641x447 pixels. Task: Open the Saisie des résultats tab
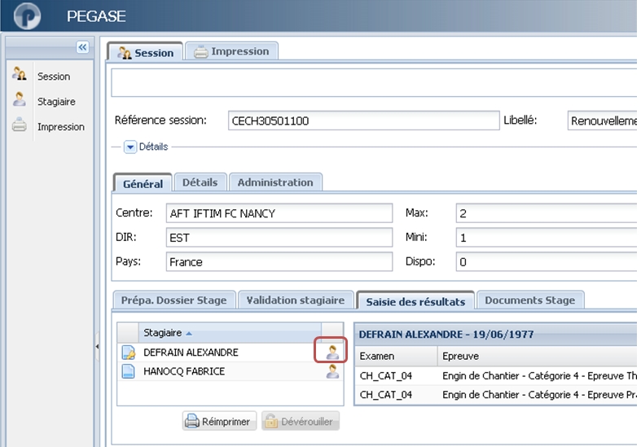415,301
